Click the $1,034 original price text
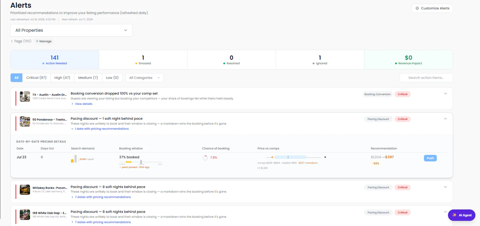Screen dimensions: 480x226 pos(376,157)
